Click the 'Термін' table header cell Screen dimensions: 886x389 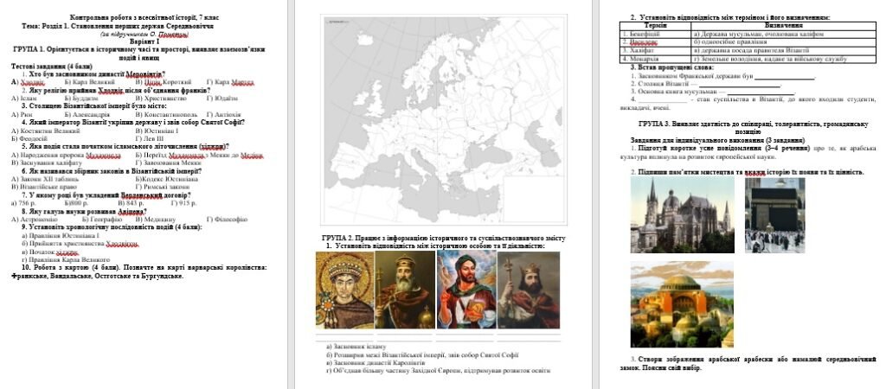point(655,26)
